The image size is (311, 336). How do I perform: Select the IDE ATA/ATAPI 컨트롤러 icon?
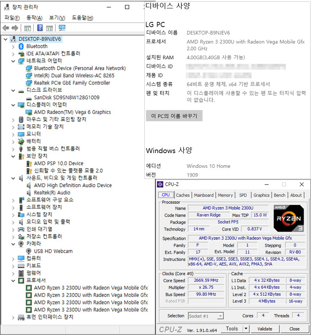point(21,53)
